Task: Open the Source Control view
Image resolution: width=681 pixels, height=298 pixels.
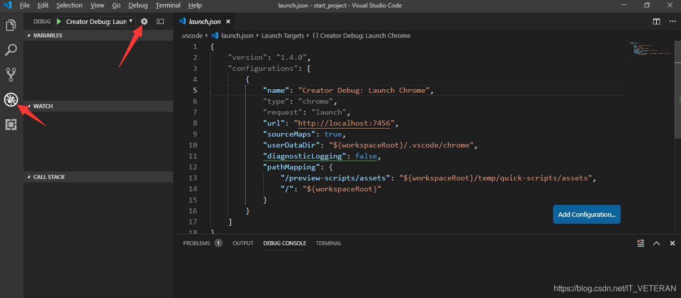Action: [11, 75]
